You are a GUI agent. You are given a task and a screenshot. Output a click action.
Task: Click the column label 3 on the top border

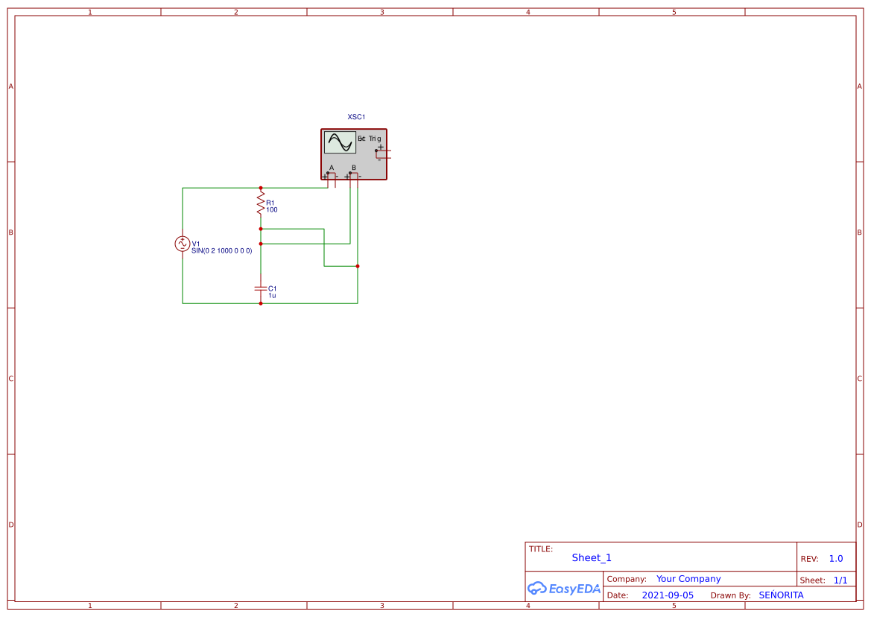(381, 11)
